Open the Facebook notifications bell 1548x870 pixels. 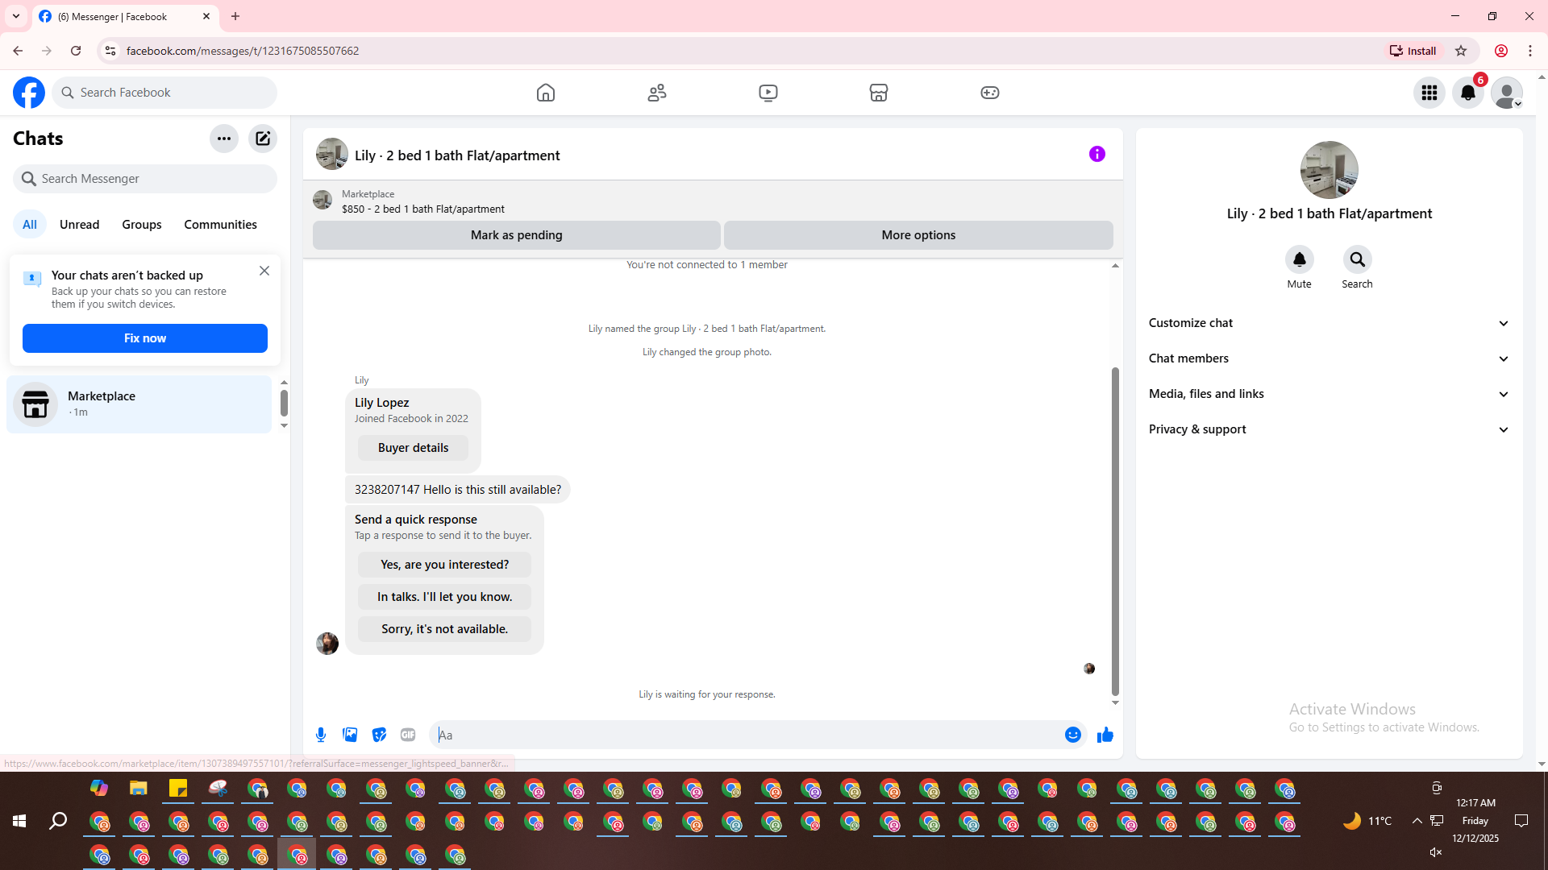[1467, 93]
